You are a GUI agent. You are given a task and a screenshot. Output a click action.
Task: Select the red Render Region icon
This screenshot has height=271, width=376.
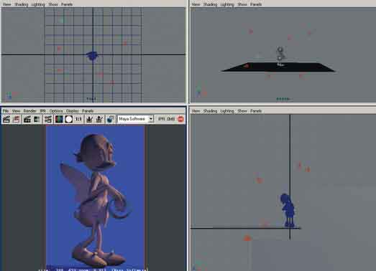pos(17,119)
